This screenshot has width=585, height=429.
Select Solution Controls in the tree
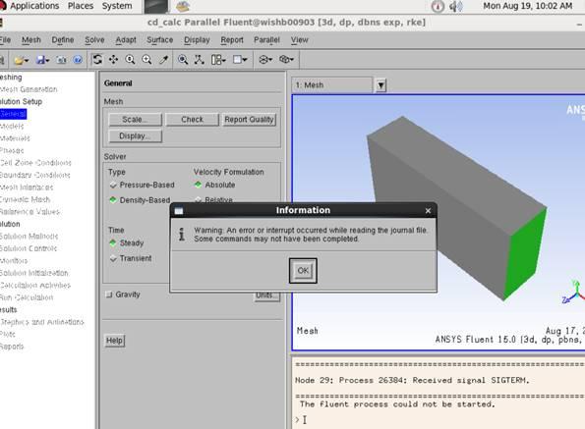click(29, 248)
